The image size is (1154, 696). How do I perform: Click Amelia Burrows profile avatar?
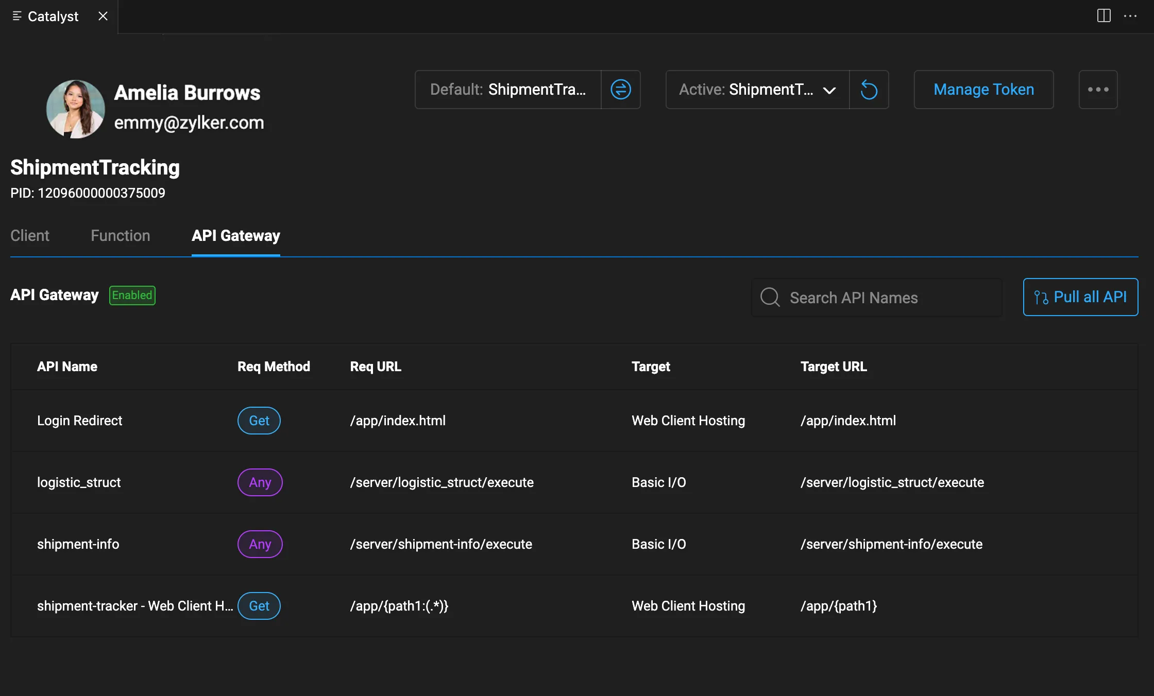tap(76, 109)
